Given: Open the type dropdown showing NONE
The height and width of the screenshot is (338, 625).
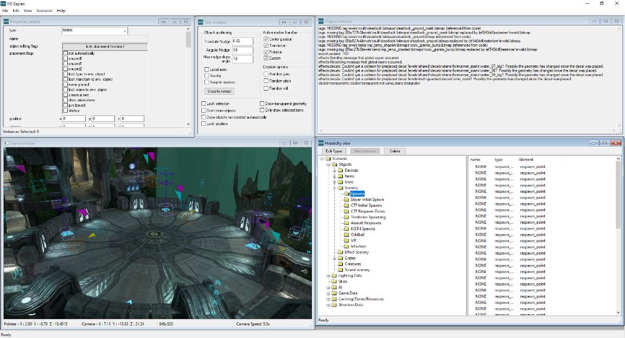Looking at the screenshot, I should (95, 31).
